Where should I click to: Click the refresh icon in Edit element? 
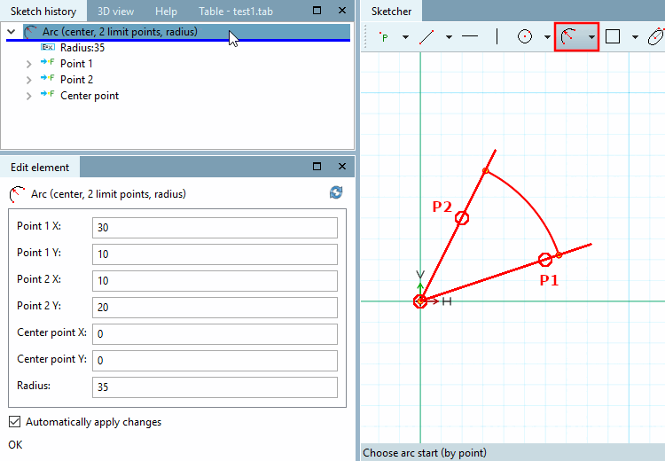(336, 192)
